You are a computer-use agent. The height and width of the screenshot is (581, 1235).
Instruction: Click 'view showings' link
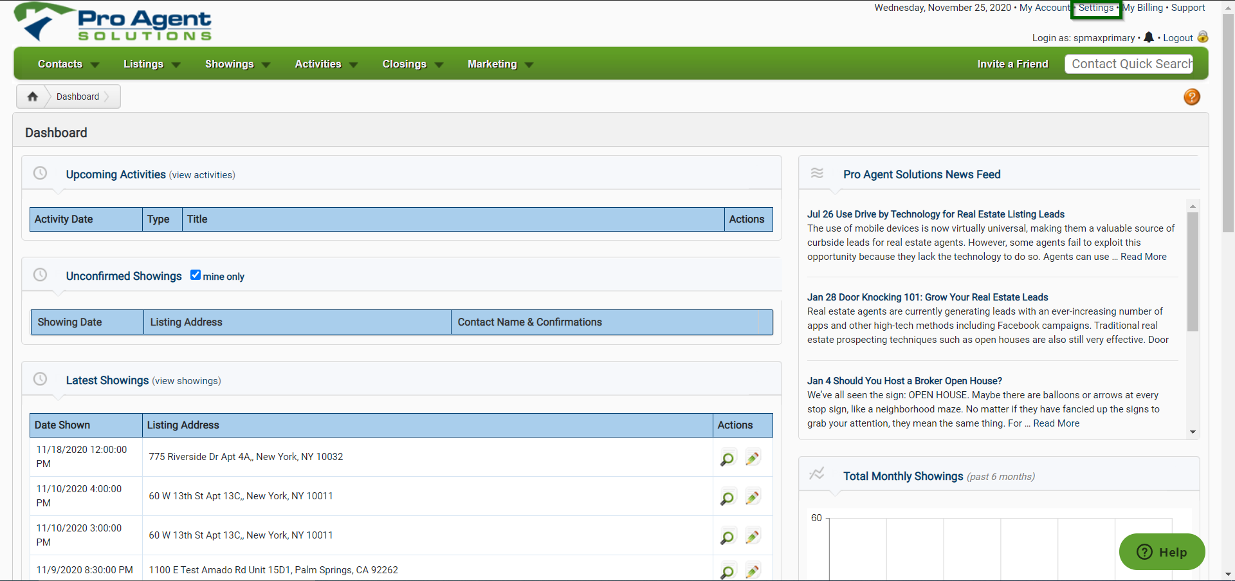pyautogui.click(x=187, y=381)
